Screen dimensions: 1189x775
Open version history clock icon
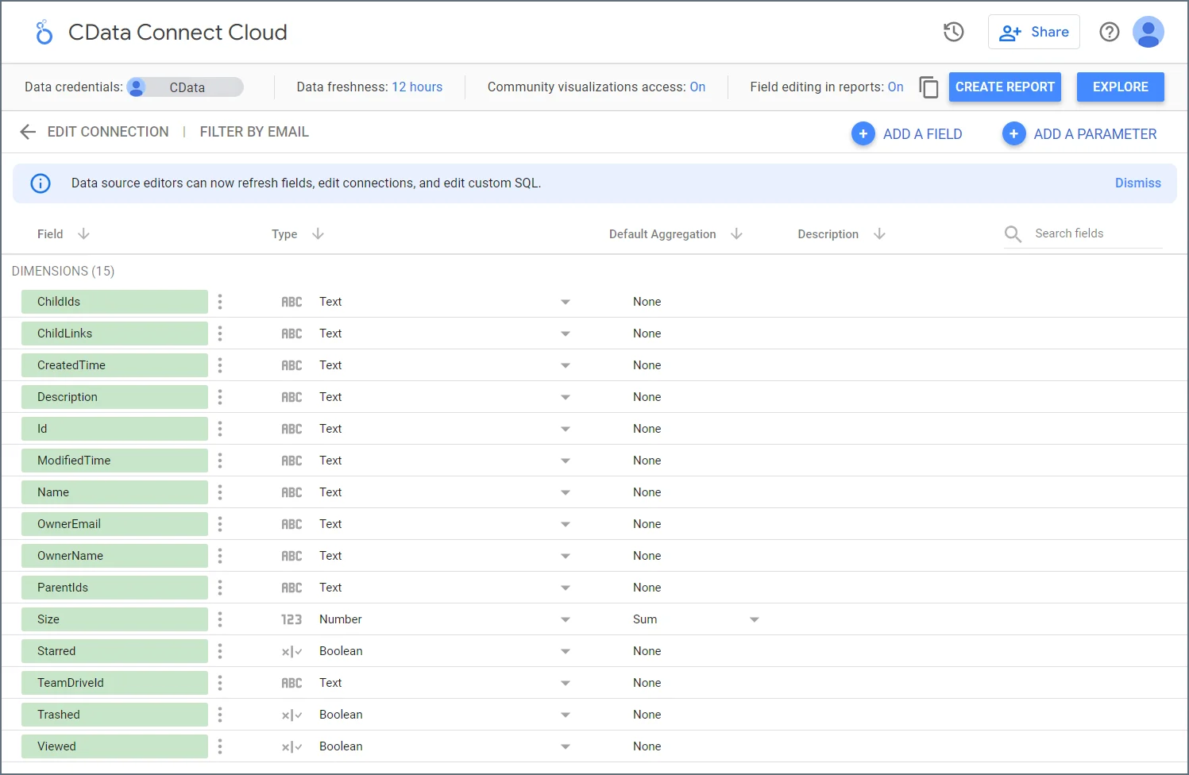[953, 32]
